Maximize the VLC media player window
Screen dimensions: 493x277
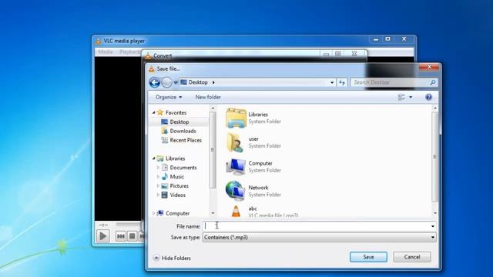click(x=388, y=39)
